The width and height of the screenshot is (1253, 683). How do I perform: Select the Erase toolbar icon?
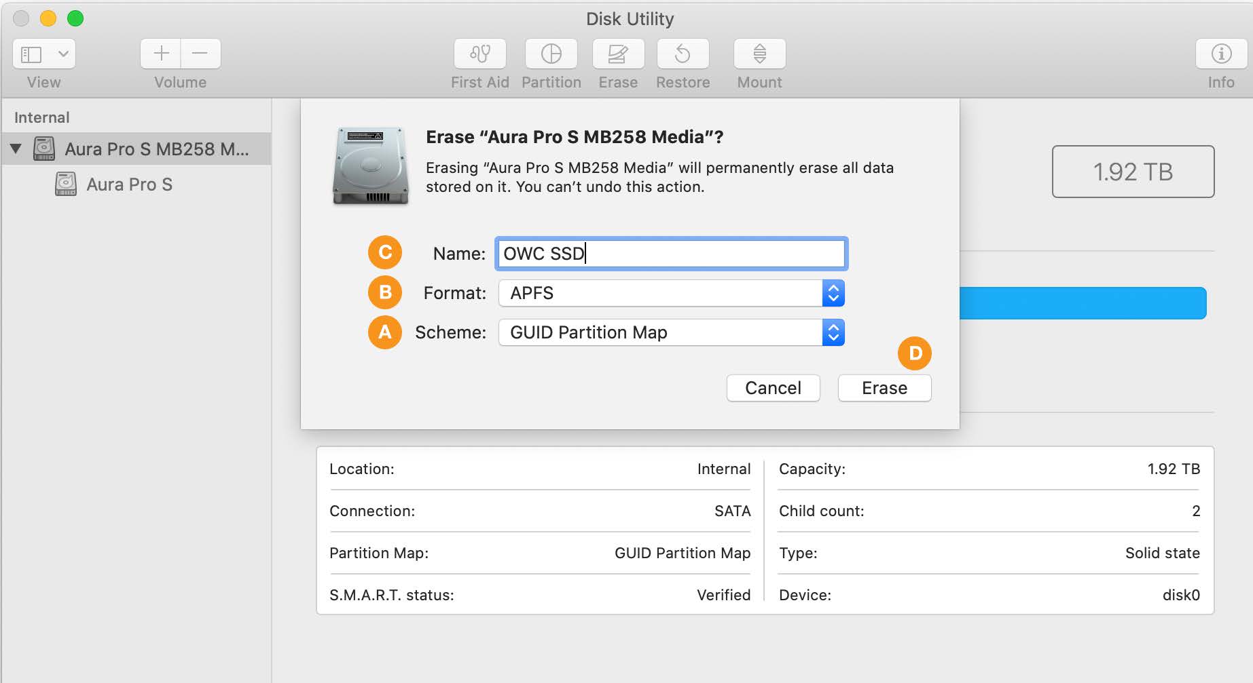point(617,54)
